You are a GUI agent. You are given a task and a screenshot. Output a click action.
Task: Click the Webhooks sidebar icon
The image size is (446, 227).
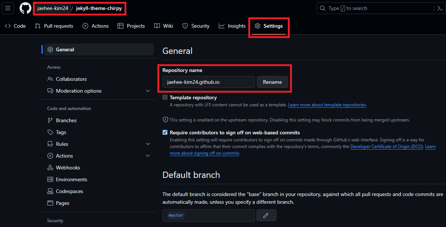[x=50, y=168]
